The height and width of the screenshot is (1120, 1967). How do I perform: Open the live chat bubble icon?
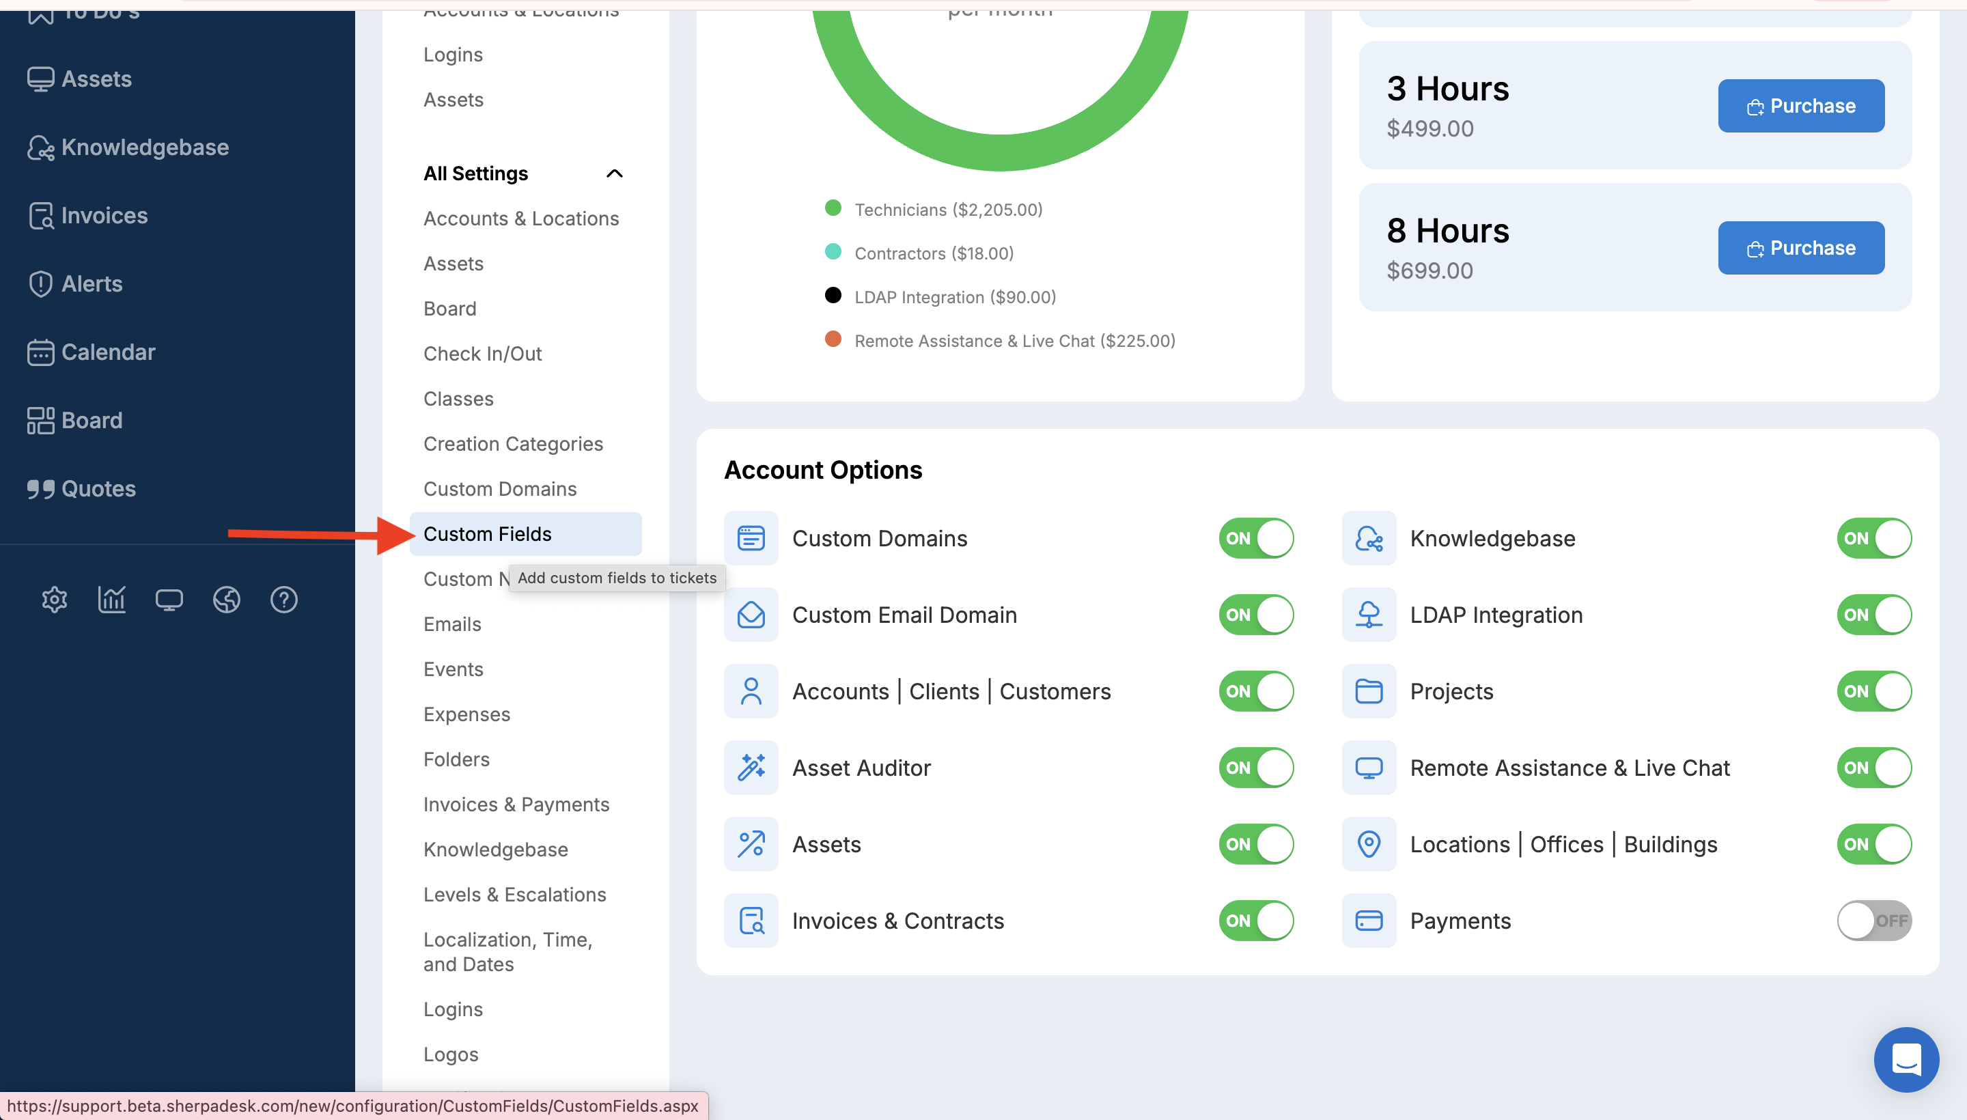(1906, 1059)
